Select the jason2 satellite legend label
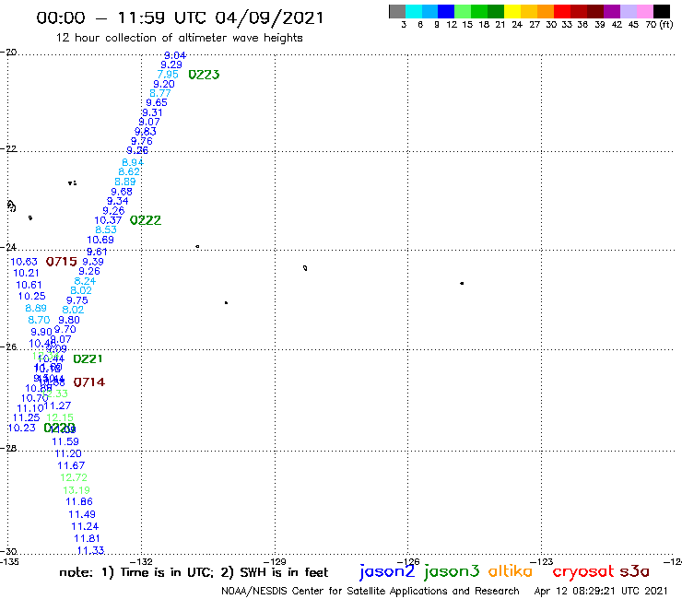Screen dimensions: 682x599 tap(387, 571)
